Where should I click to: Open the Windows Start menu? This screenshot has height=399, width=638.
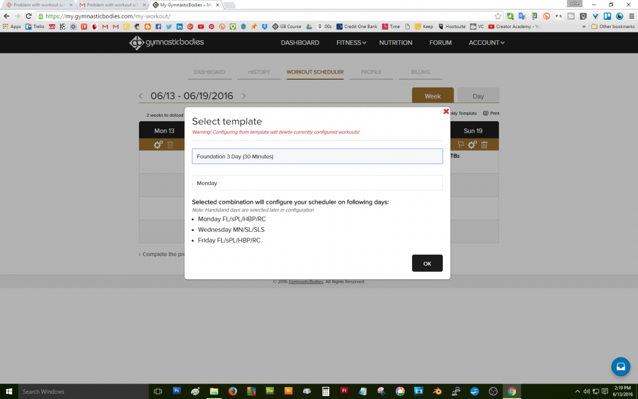tap(9, 392)
